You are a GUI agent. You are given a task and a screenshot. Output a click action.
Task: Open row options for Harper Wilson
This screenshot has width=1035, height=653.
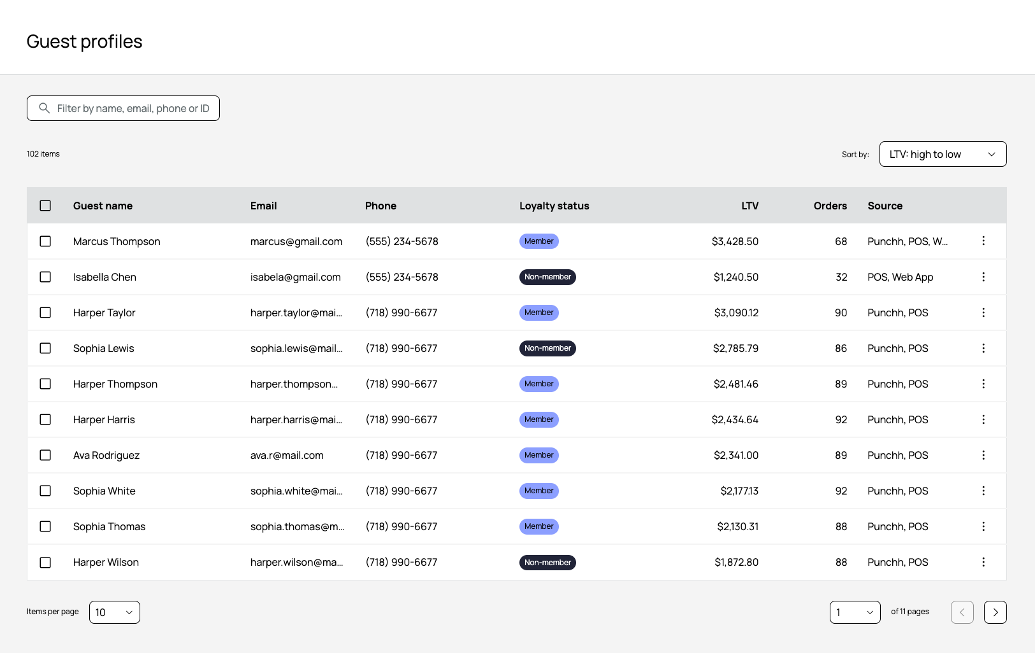click(x=983, y=562)
